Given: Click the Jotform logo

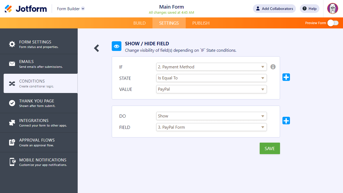Looking at the screenshot, I should click(x=26, y=9).
